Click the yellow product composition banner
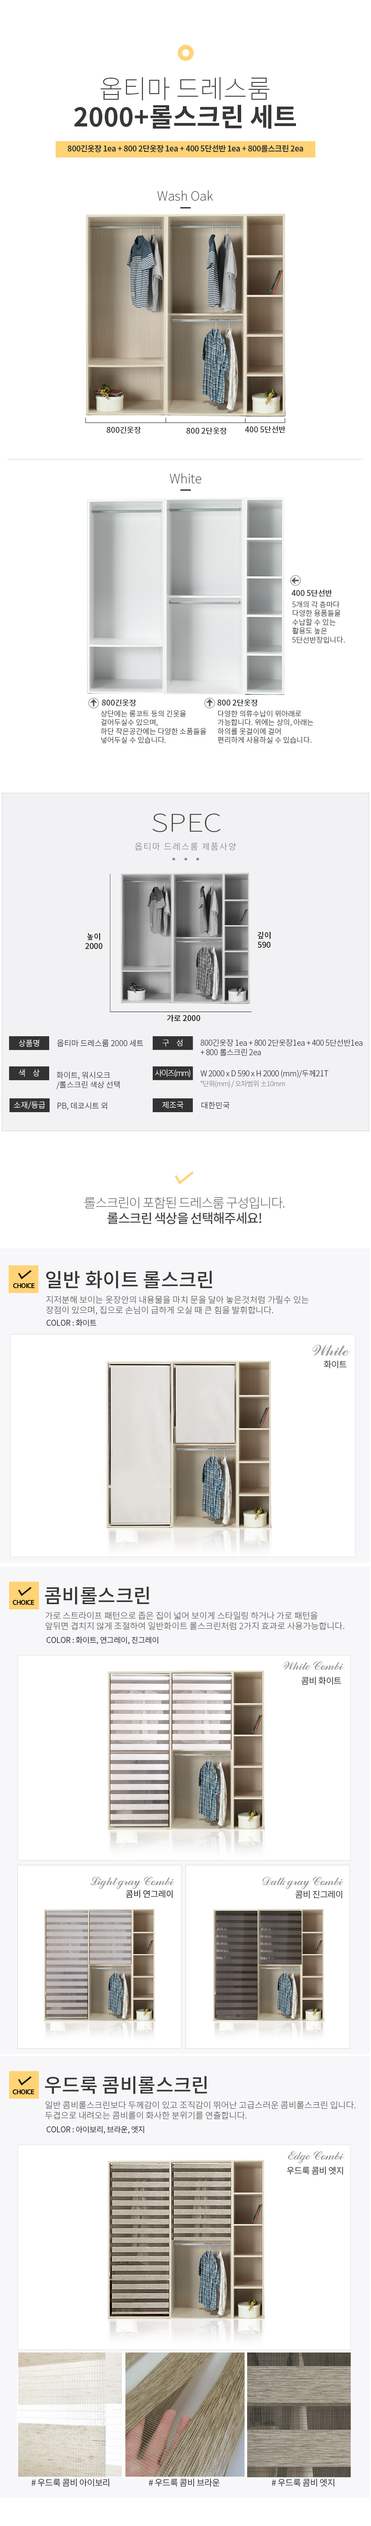This screenshot has width=371, height=2526. pos(185,149)
